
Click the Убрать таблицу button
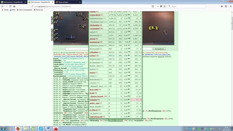(115, 120)
